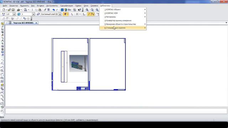
Task: Click the third zoom magnifier icon
Action: coord(97,10)
